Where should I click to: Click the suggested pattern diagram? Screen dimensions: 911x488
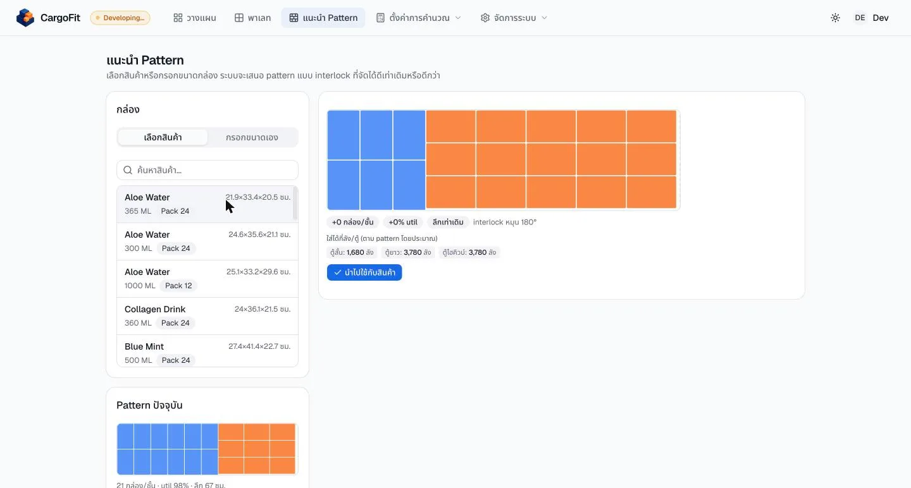coord(503,160)
